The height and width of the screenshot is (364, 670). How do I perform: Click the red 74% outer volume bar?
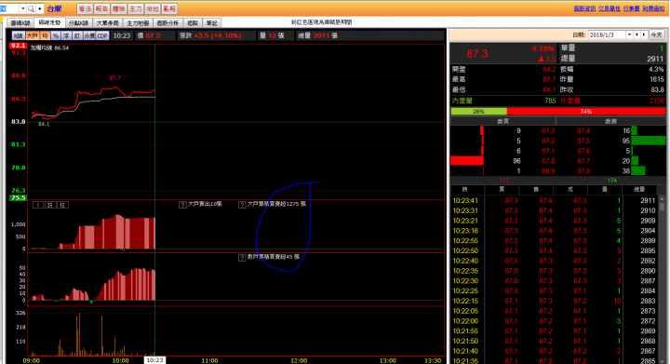586,112
